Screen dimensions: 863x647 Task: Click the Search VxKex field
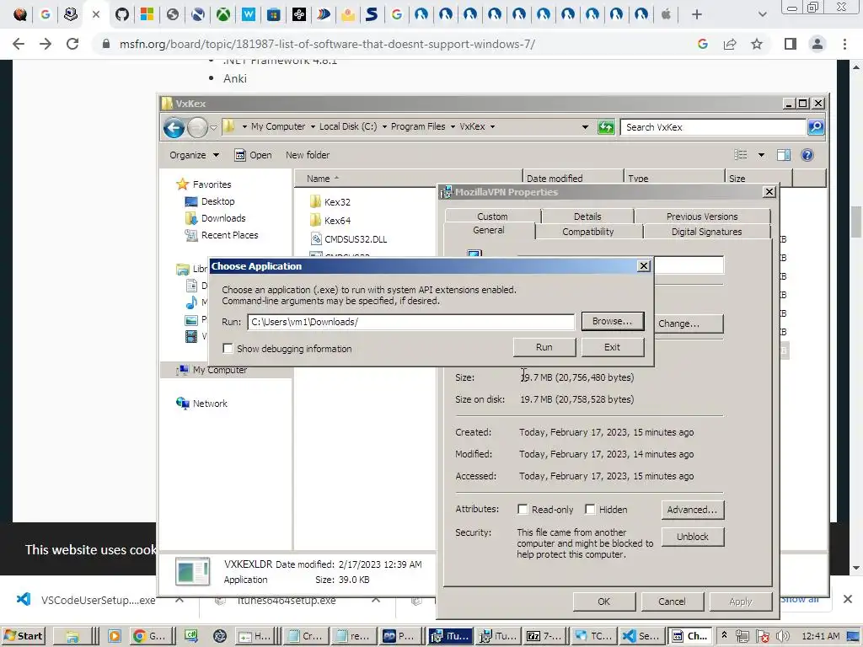(x=714, y=127)
